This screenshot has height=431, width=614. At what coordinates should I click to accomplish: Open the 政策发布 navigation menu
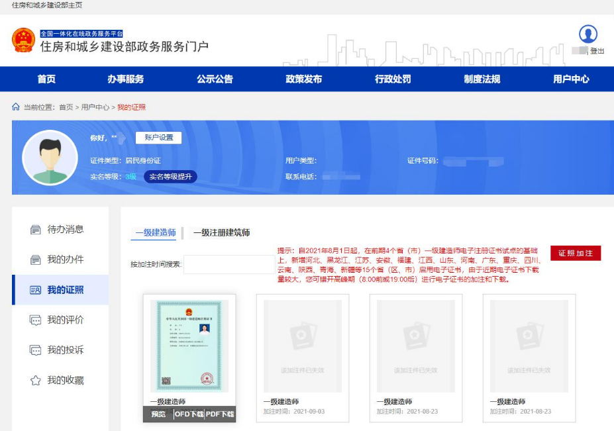coord(303,79)
